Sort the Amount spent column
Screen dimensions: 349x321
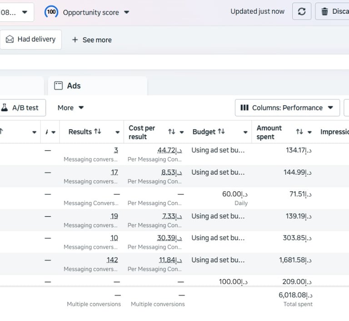click(299, 132)
